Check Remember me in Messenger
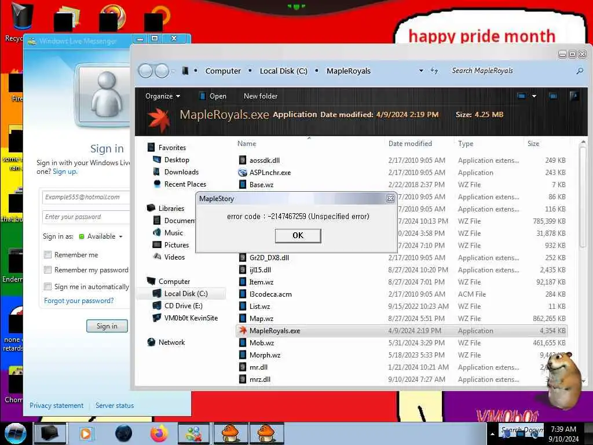The image size is (593, 445). [x=47, y=255]
